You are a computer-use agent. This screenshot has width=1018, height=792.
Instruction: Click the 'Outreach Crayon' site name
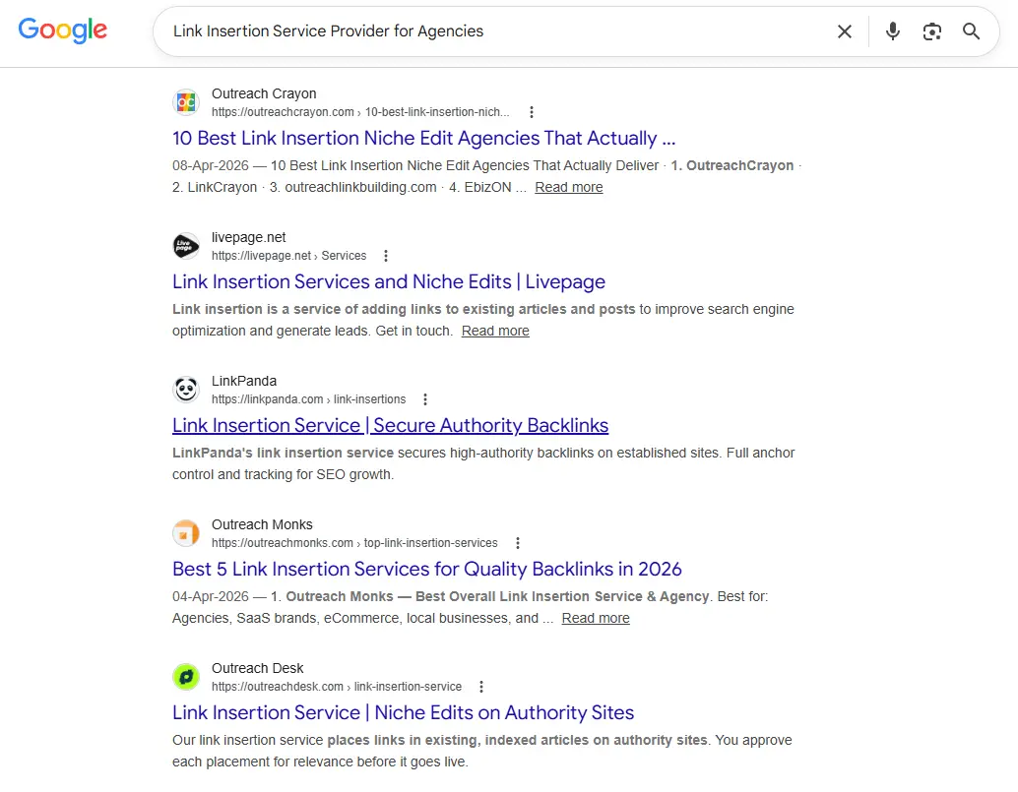[264, 94]
